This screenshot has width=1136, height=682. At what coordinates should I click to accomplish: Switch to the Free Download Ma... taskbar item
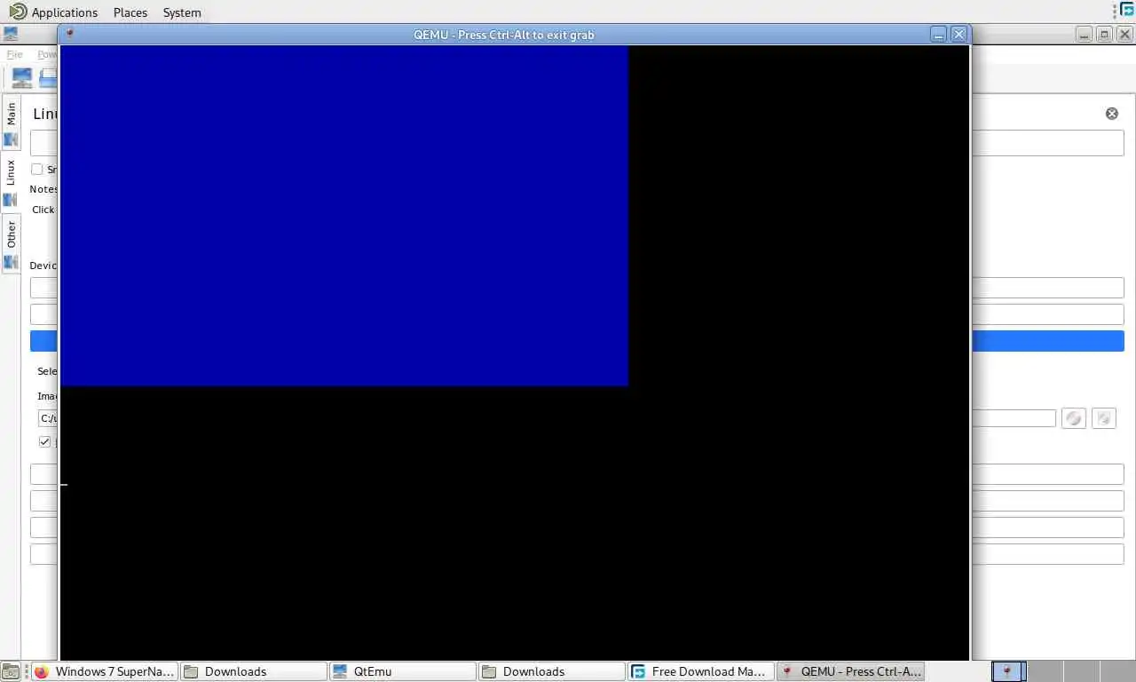(700, 671)
